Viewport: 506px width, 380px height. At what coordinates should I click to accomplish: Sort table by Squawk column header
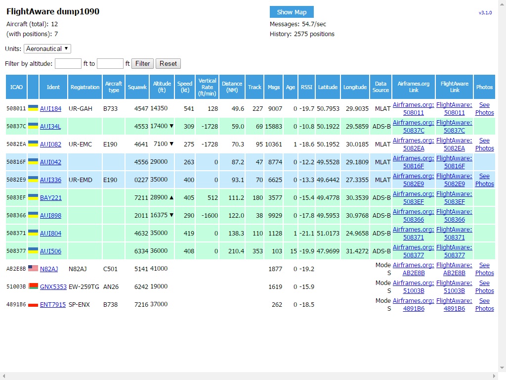137,87
